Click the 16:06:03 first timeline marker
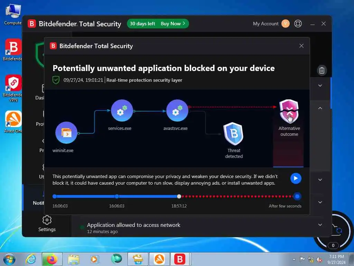Screen dimensions: 354x266 55,196
